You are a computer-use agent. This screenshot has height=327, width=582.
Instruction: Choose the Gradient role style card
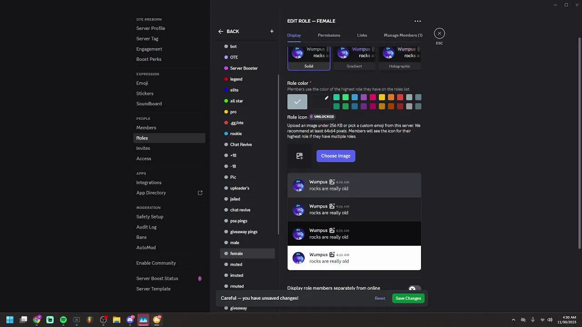point(354,58)
